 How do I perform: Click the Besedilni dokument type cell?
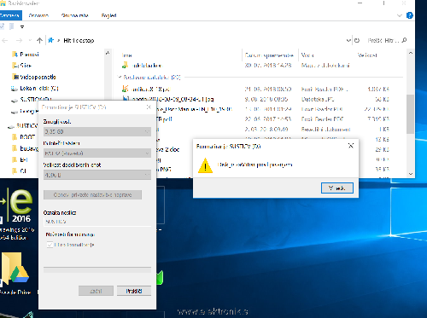(325, 130)
